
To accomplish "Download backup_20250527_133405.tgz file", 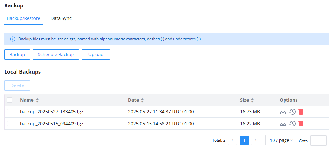I will coord(283,111).
